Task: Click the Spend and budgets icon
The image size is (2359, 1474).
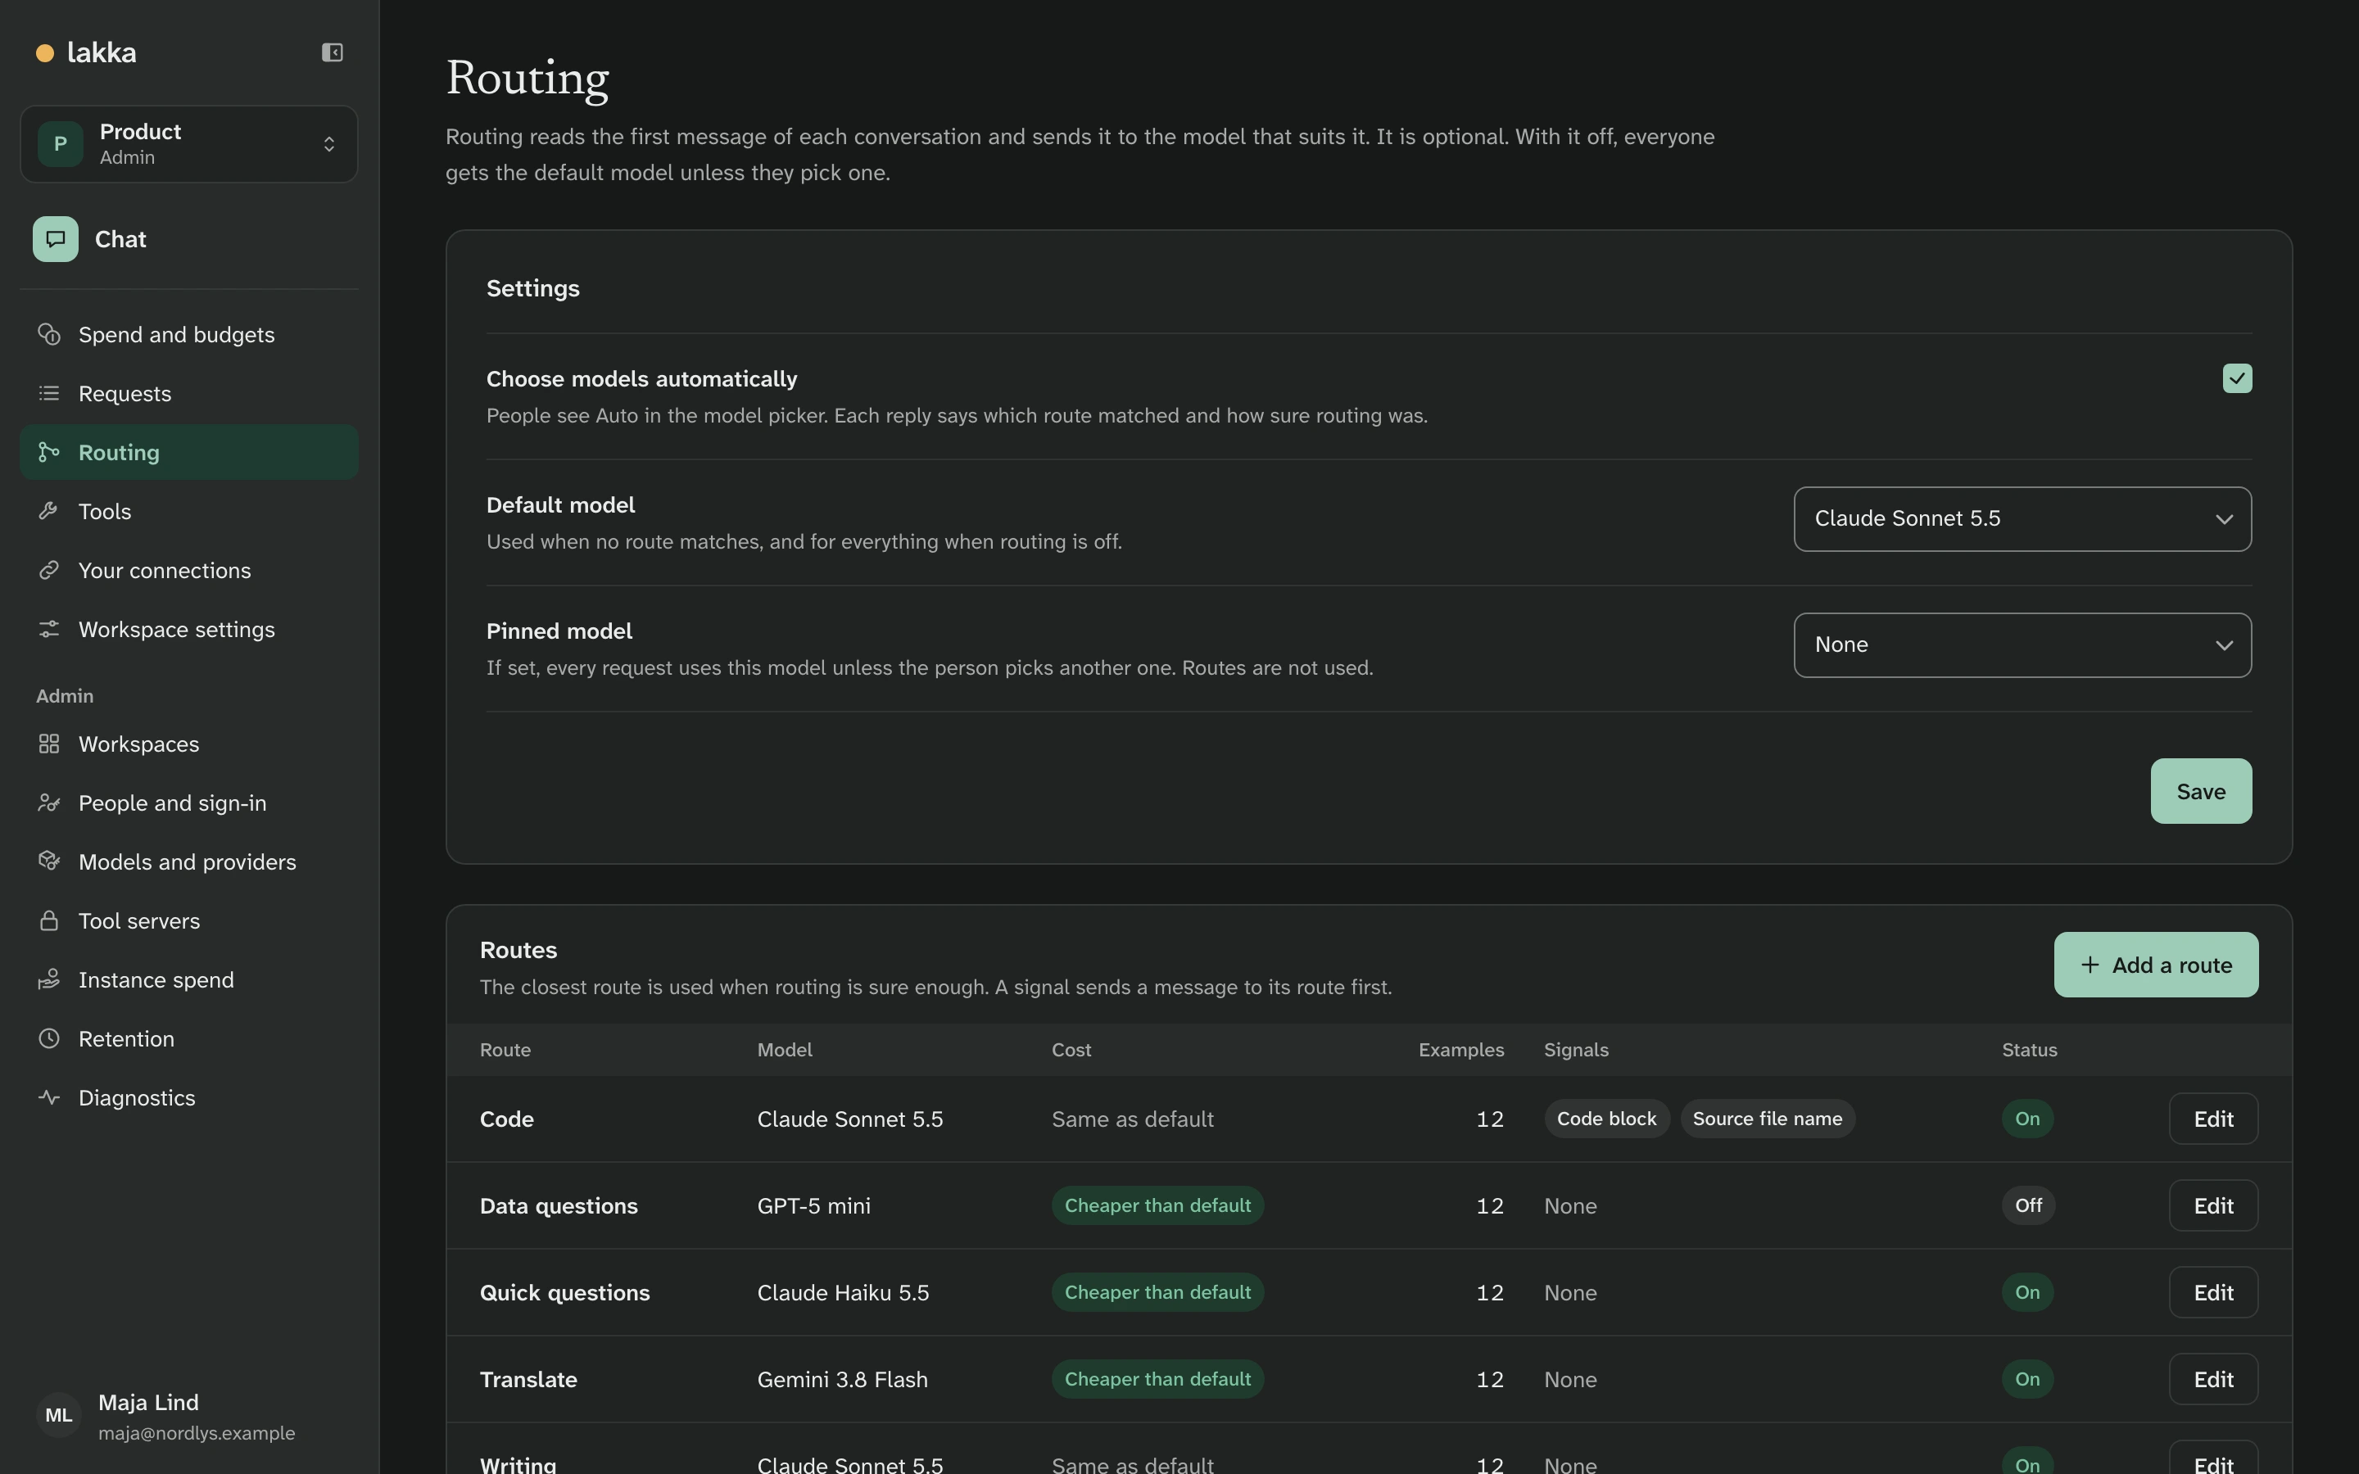Action: (49, 334)
